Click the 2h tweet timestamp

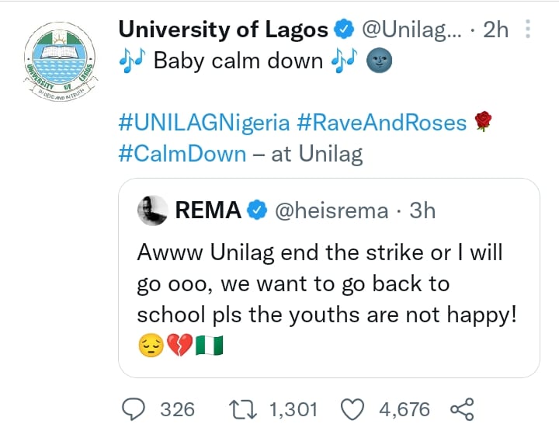coord(495,31)
